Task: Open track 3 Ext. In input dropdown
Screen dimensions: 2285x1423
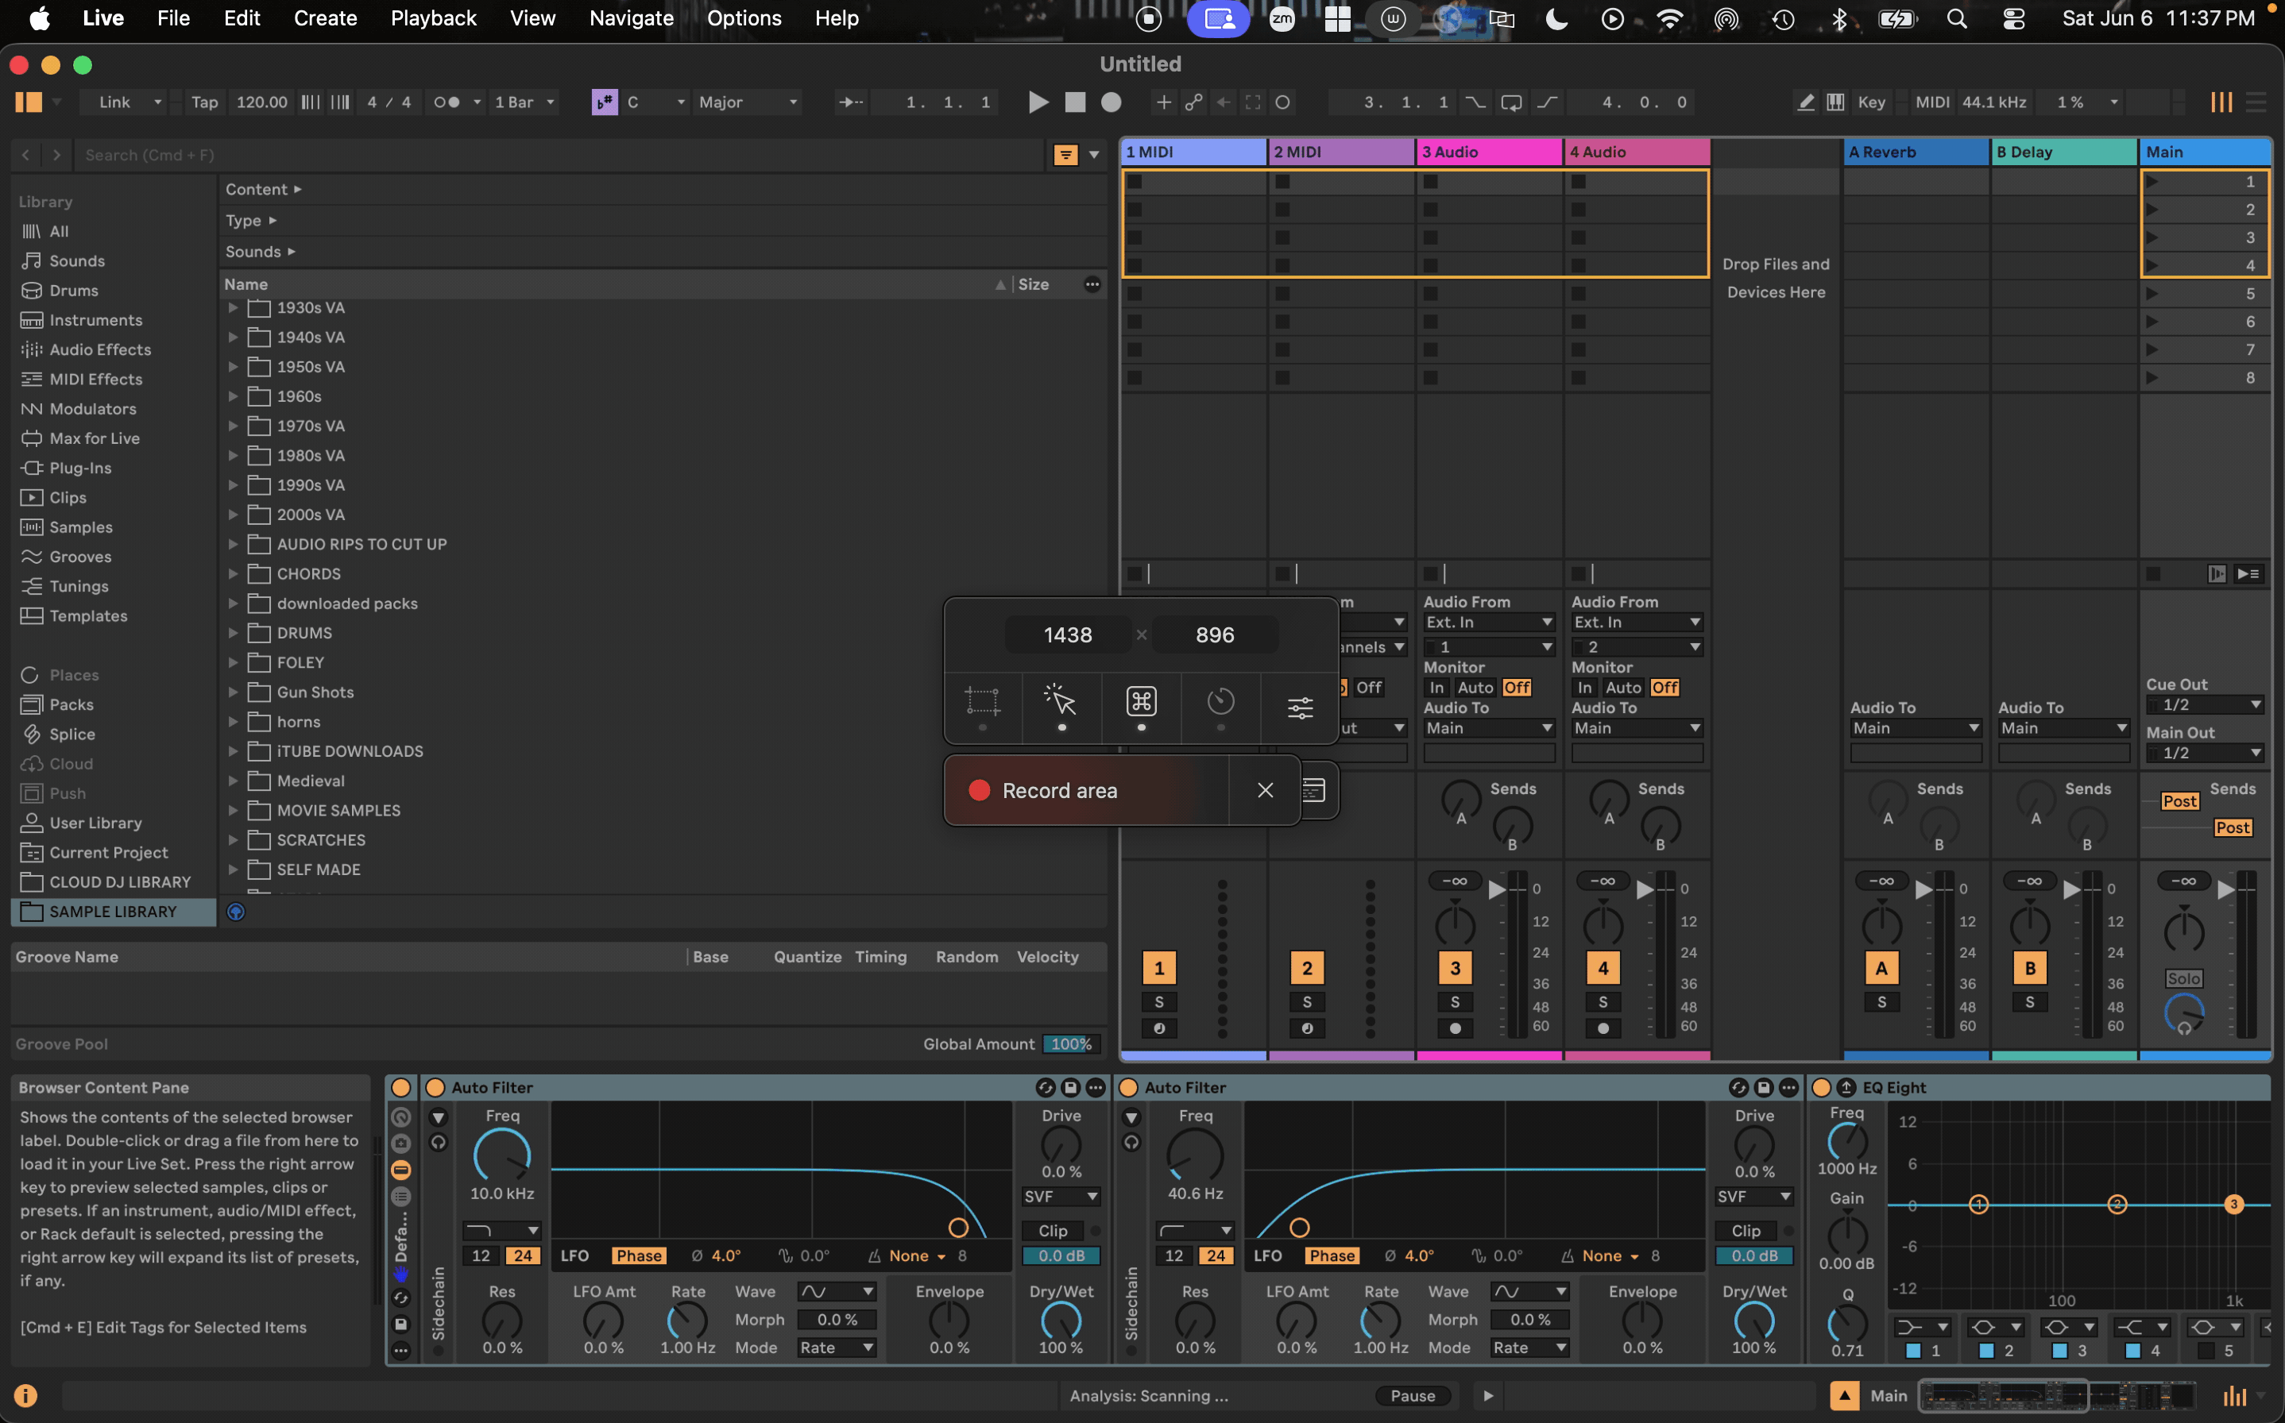Action: click(x=1488, y=622)
